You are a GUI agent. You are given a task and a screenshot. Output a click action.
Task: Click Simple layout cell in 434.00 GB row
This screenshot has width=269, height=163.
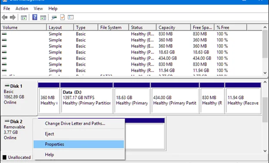click(x=55, y=58)
